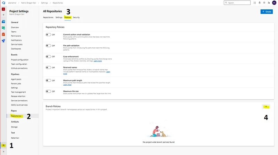Expand the sidebar with double chevron
This screenshot has height=155, width=278.
pos(3,152)
